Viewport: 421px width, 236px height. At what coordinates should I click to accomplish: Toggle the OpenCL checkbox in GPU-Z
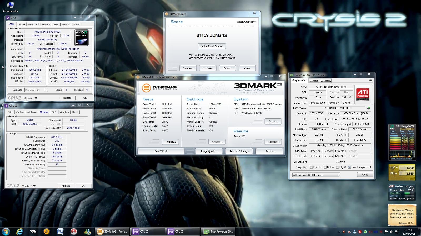tap(311, 167)
